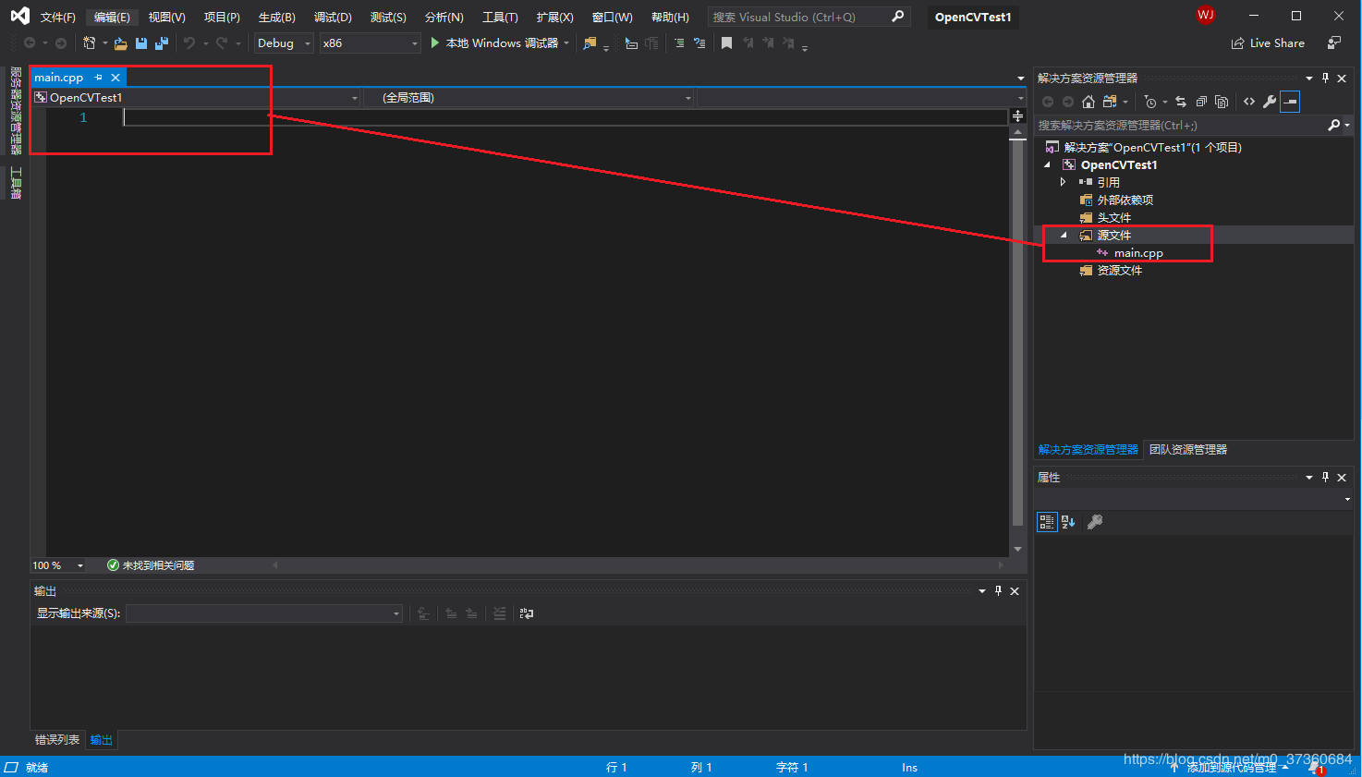The image size is (1362, 777).
Task: Open Properties wrench in Solution Explorer toolbar
Action: tap(1270, 102)
